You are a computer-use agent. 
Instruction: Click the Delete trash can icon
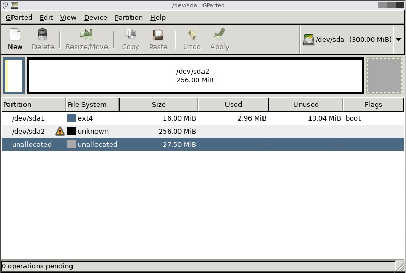click(x=42, y=34)
